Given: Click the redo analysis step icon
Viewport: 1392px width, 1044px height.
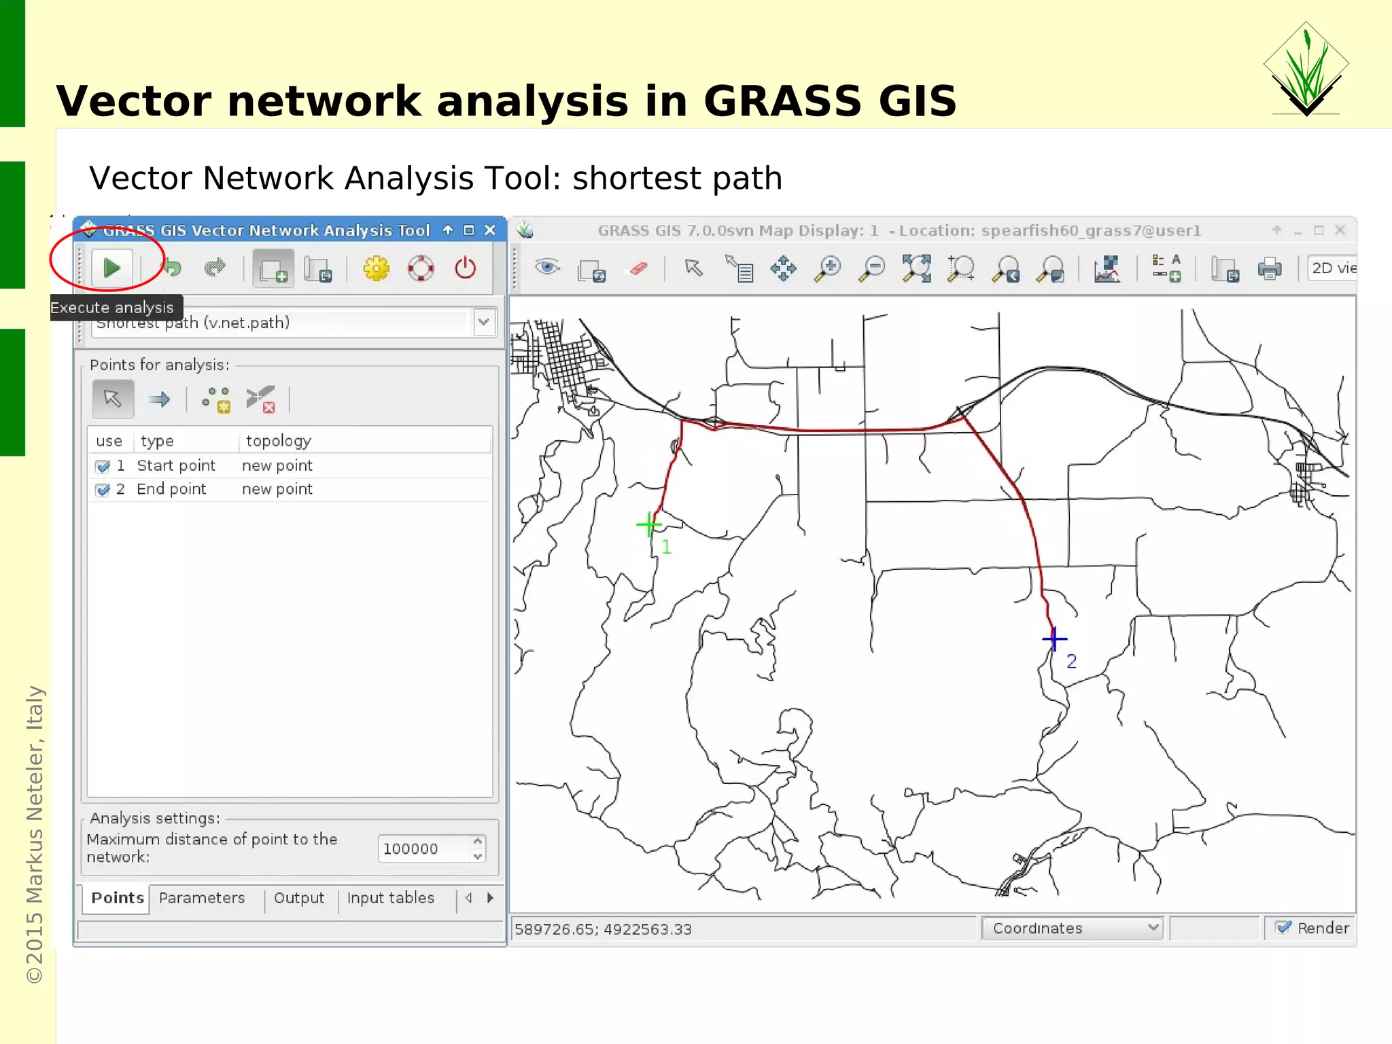Looking at the screenshot, I should click(215, 268).
